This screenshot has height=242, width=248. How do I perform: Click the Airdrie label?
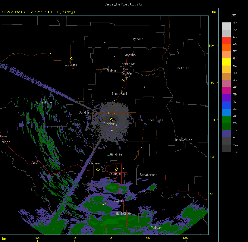pos(116,154)
